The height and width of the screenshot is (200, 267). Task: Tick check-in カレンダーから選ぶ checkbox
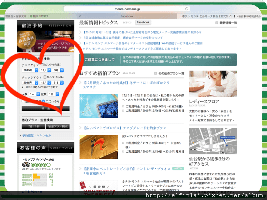42,65
